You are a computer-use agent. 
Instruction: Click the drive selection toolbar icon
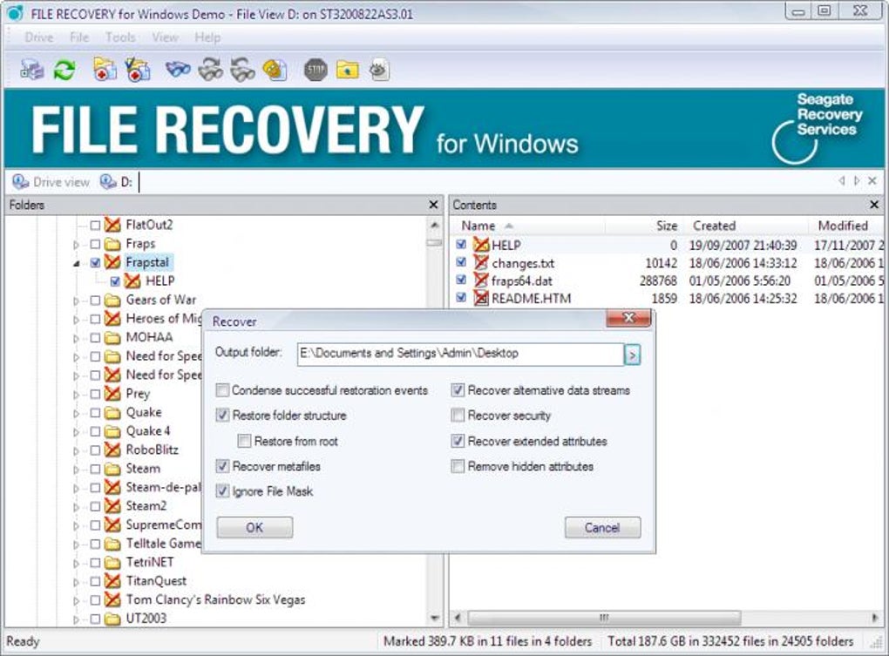point(31,71)
